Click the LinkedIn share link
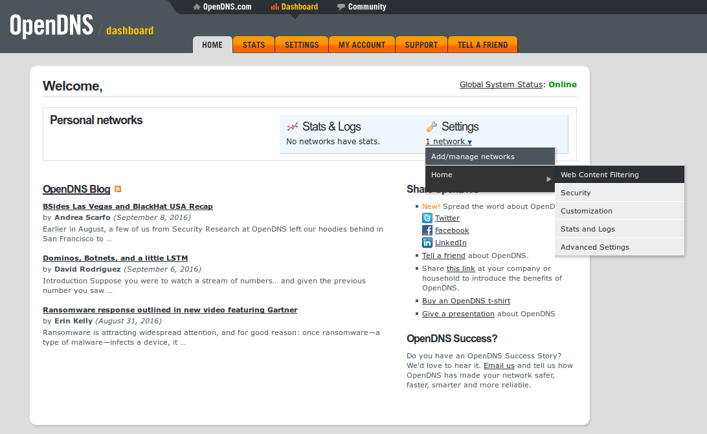The width and height of the screenshot is (707, 434). 451,243
